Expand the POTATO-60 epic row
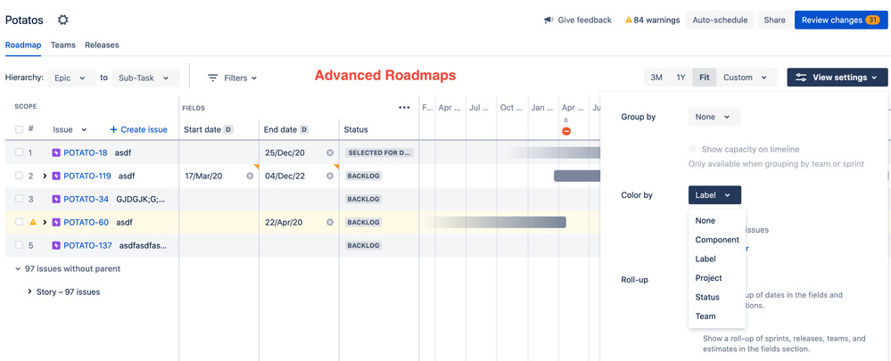Screen dimensions: 891x361 [x=45, y=223]
